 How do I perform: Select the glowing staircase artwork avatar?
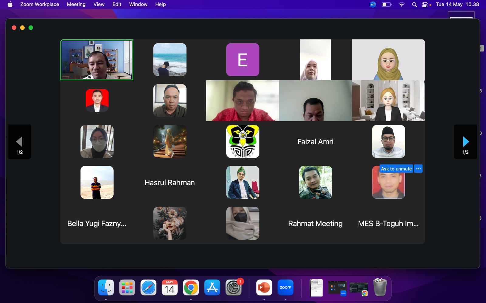(x=170, y=142)
